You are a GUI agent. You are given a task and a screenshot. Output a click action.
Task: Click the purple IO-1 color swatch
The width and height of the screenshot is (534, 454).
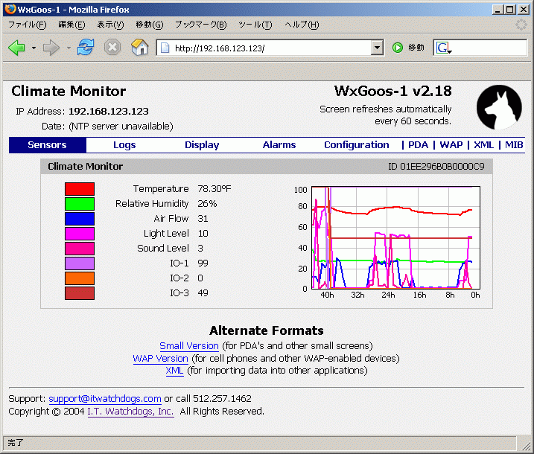tap(80, 263)
